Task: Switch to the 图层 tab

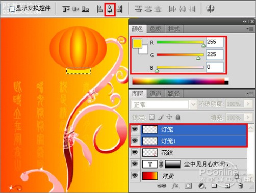Action: click(x=138, y=94)
